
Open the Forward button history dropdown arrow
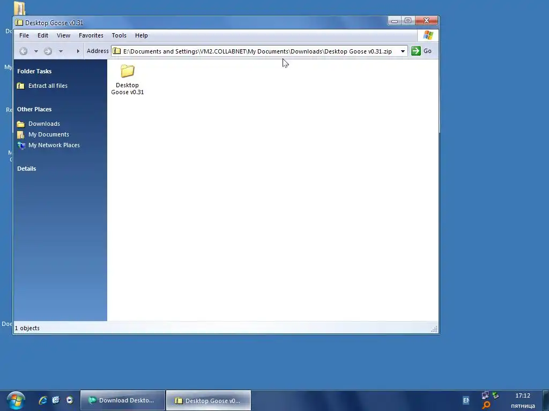coord(61,51)
